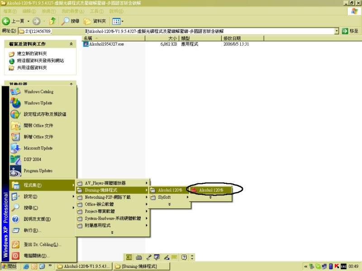Open the 編輯(E) menu
Viewport: 362px width, 271px height.
point(29,11)
